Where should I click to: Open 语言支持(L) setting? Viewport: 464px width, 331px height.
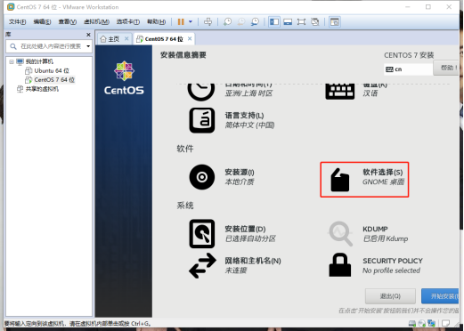pyautogui.click(x=249, y=120)
